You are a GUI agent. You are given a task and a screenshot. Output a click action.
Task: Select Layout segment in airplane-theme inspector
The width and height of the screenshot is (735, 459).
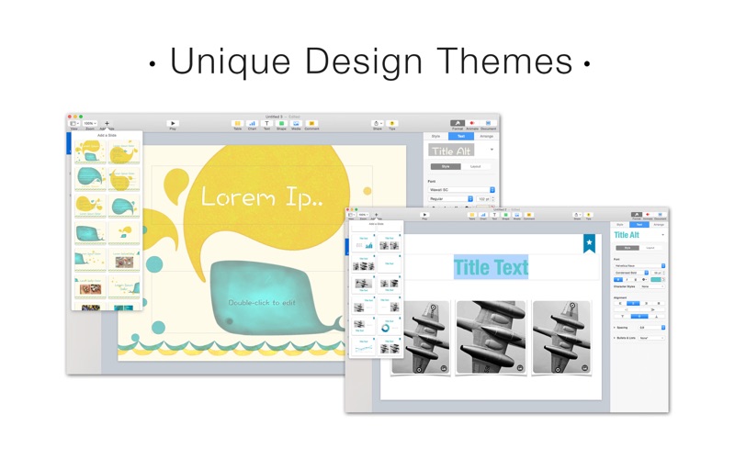(650, 248)
